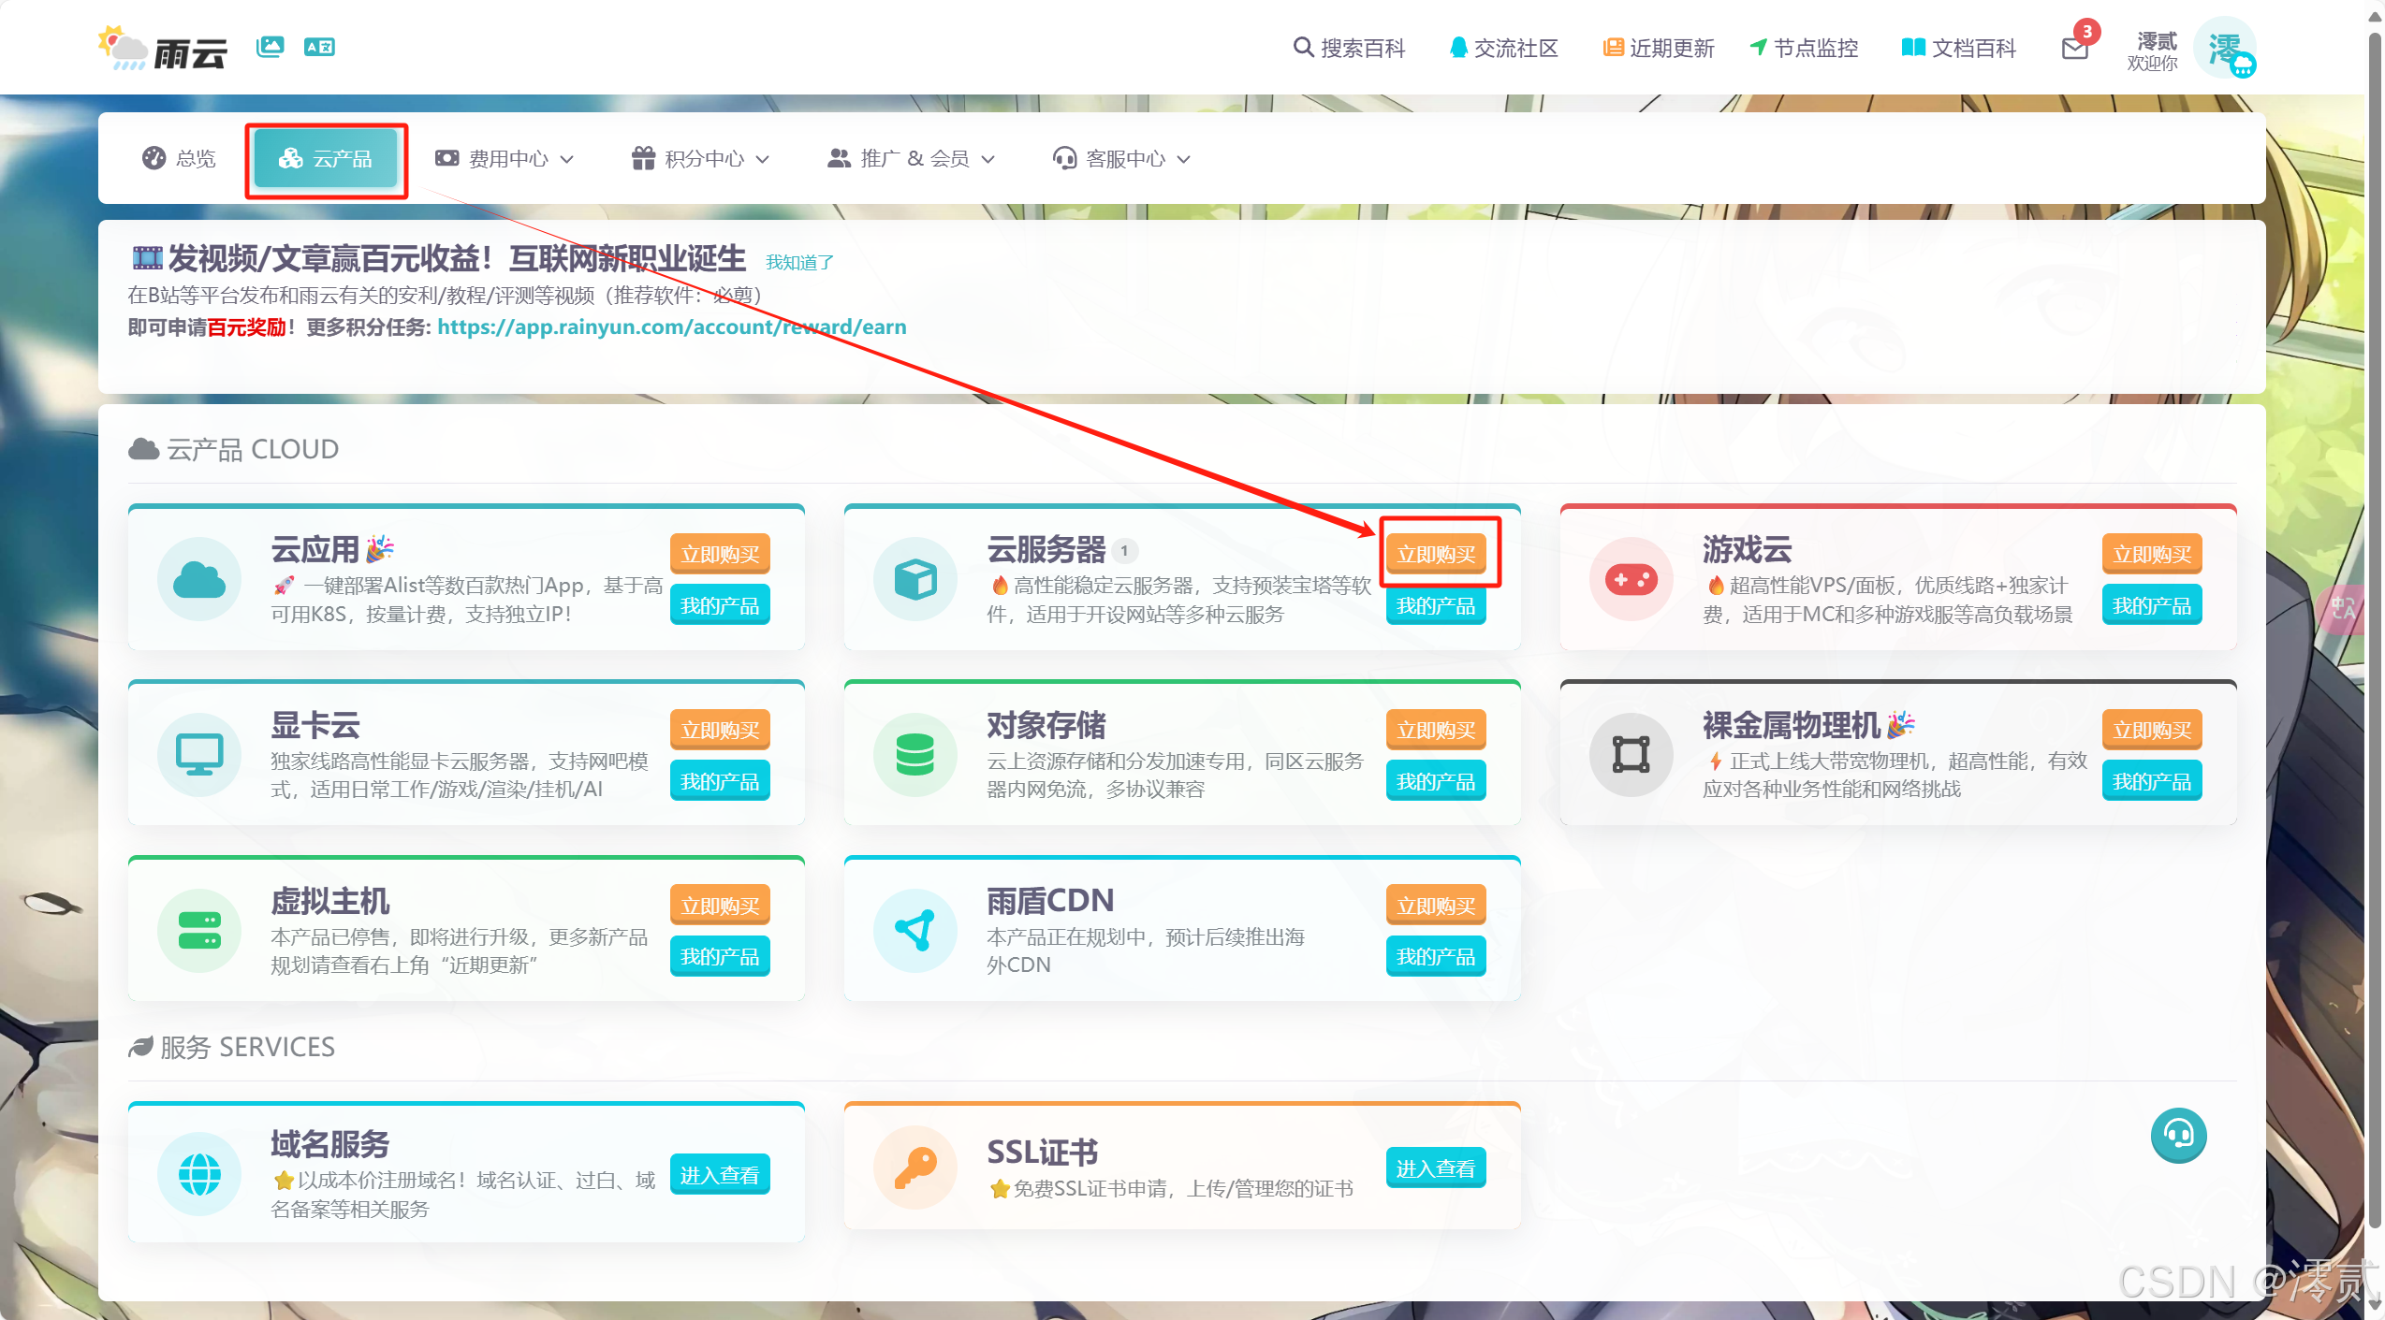The image size is (2385, 1320).
Task: Open the background image switcher icon
Action: point(270,47)
